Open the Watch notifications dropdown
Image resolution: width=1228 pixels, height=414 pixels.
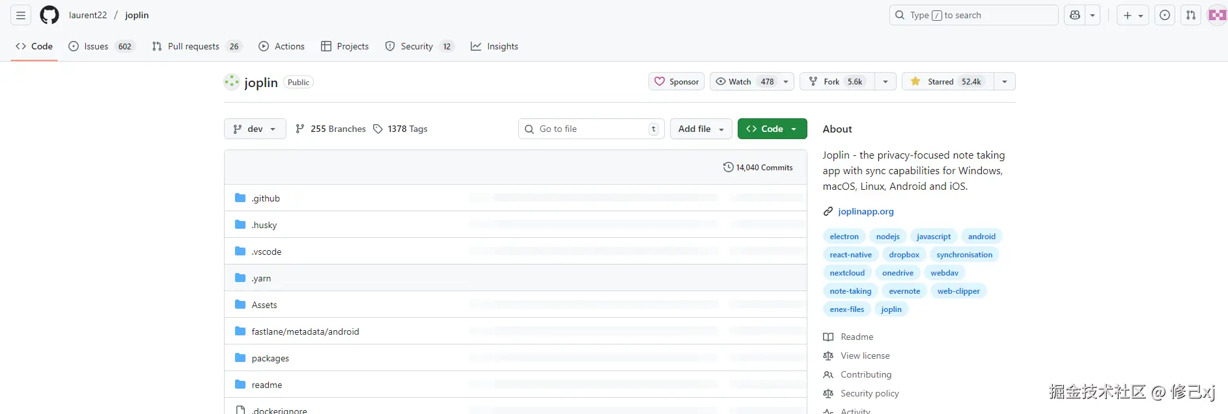click(x=752, y=81)
